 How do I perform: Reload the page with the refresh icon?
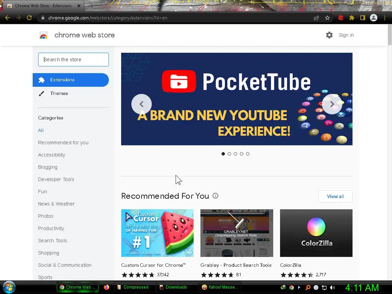29,18
